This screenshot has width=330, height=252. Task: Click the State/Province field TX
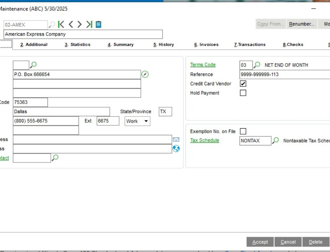[x=165, y=112]
